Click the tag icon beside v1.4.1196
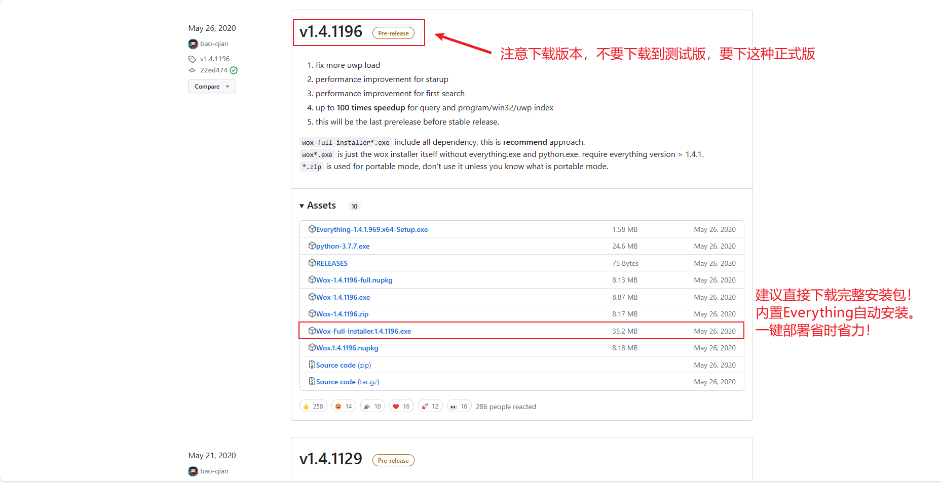941x483 pixels. pyautogui.click(x=192, y=59)
